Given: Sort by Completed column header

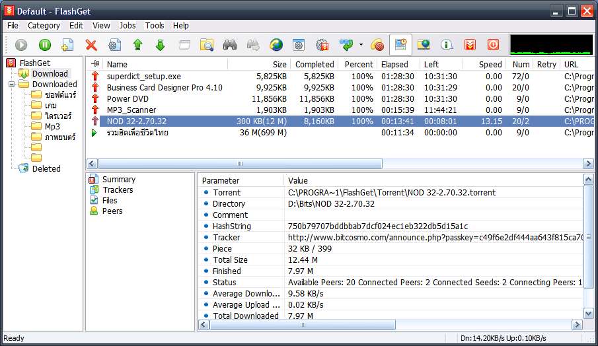Looking at the screenshot, I should [x=315, y=65].
